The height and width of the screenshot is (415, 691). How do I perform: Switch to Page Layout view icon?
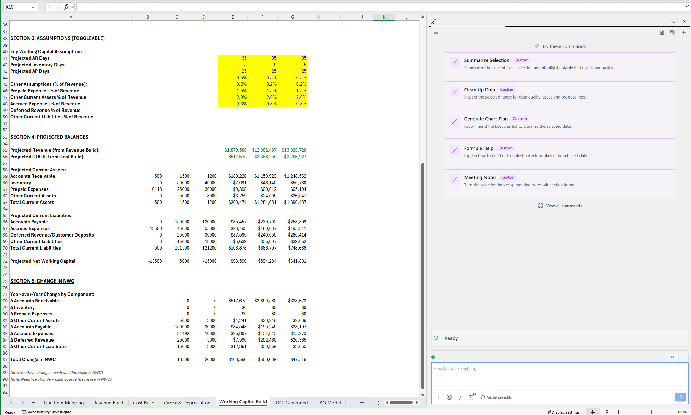[607, 412]
